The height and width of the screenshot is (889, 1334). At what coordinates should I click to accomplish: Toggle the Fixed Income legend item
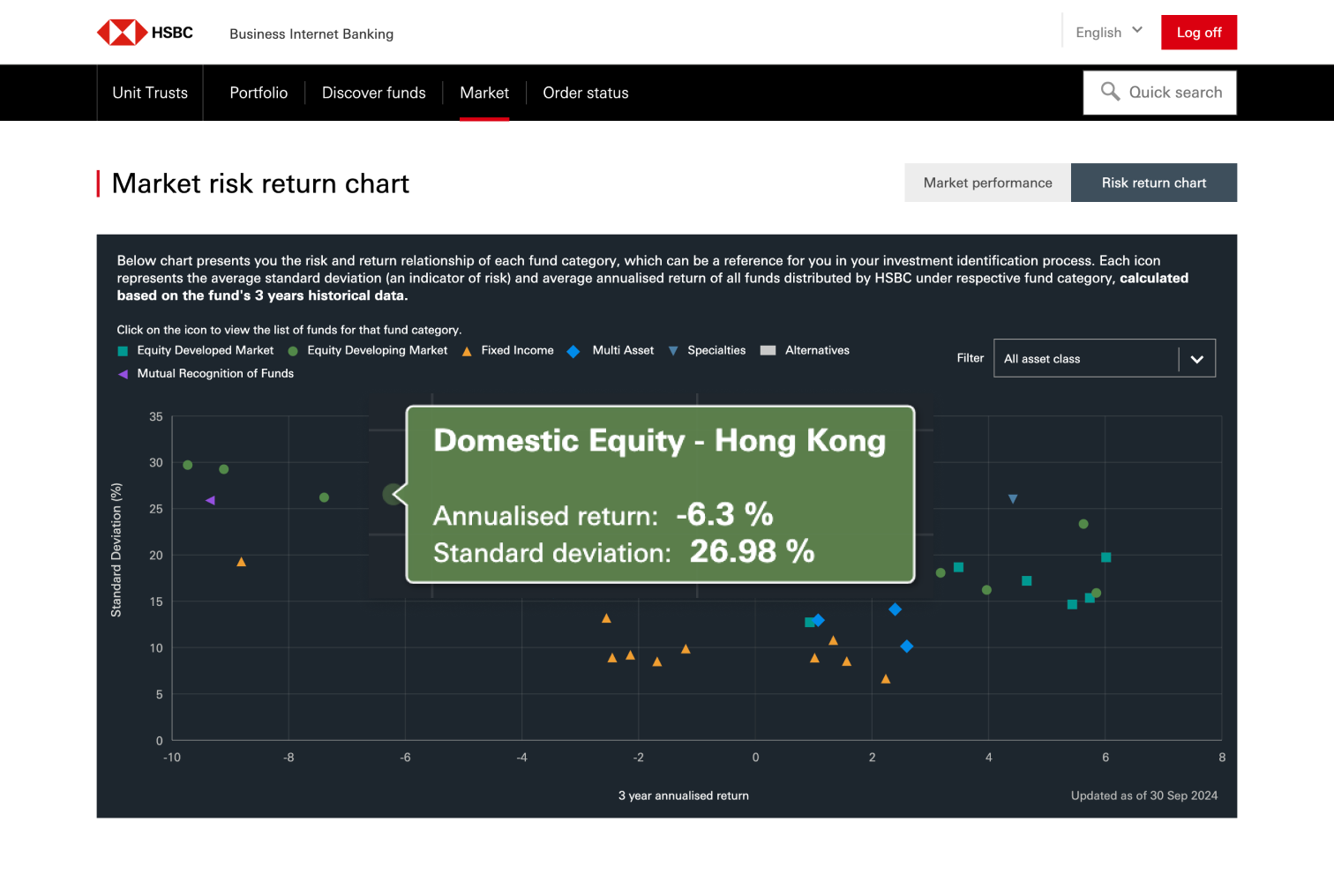click(x=508, y=351)
